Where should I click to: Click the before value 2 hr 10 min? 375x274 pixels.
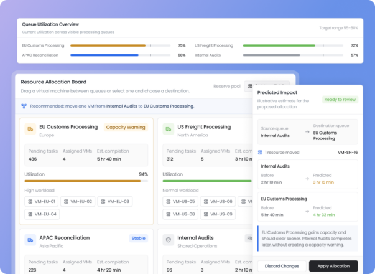click(x=271, y=182)
